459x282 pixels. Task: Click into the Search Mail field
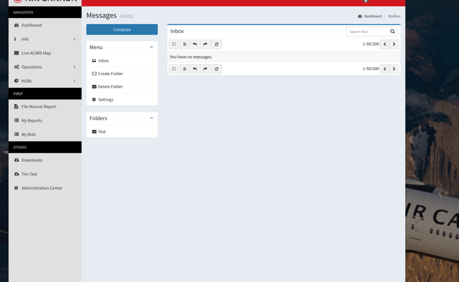point(367,32)
